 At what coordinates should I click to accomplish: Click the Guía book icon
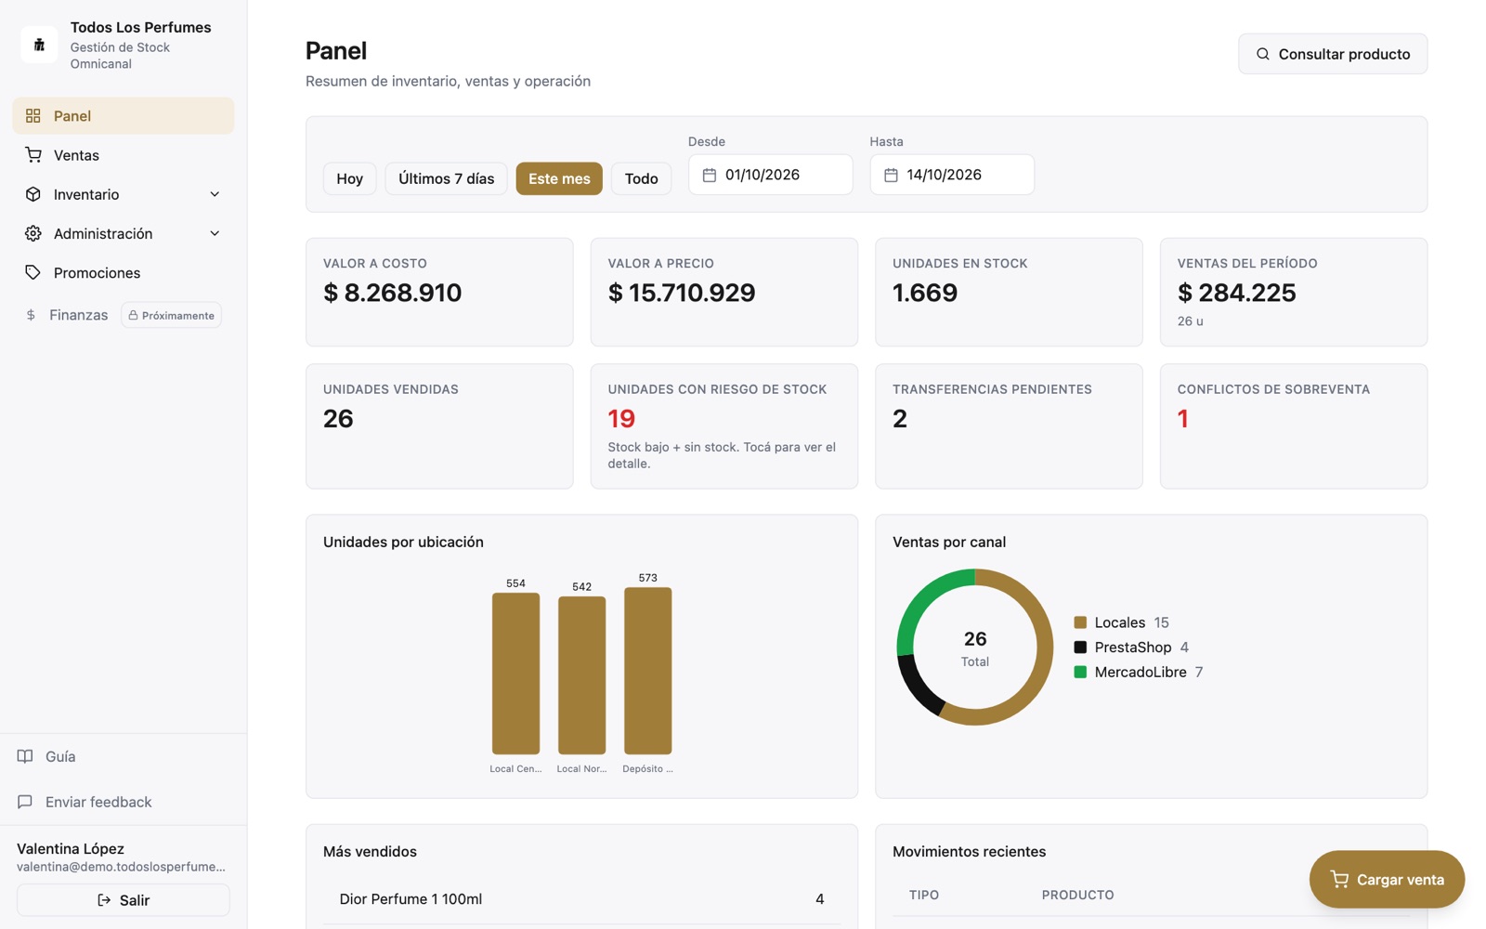pos(25,756)
